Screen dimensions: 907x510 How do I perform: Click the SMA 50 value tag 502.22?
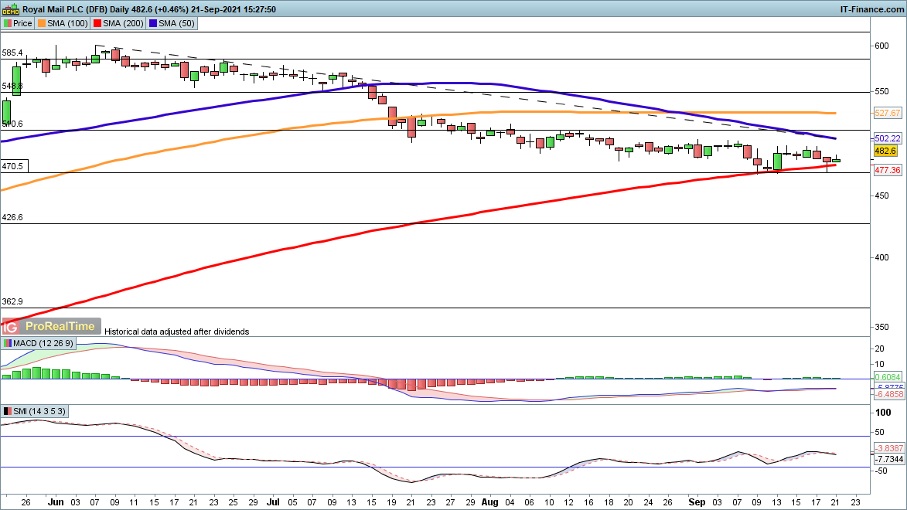point(888,138)
